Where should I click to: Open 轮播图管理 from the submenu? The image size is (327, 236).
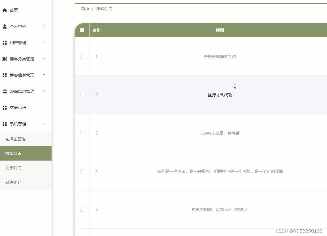pyautogui.click(x=15, y=139)
